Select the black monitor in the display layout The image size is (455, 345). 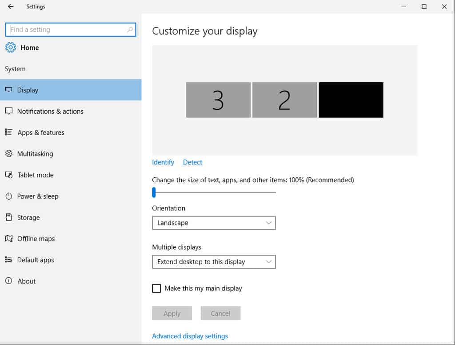(351, 100)
